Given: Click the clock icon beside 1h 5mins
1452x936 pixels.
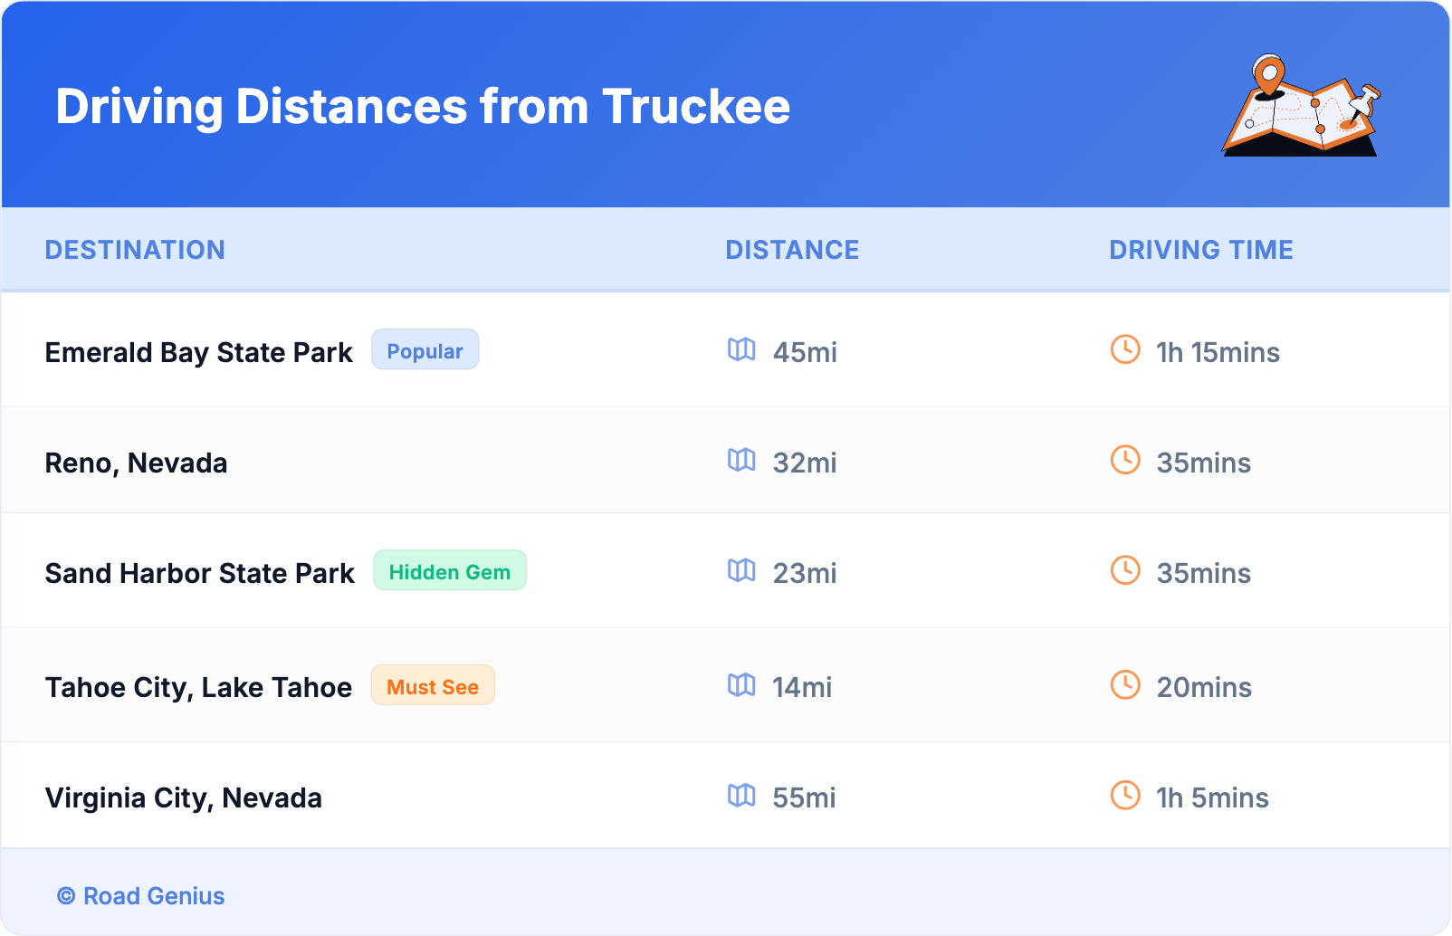Looking at the screenshot, I should (x=1125, y=795).
